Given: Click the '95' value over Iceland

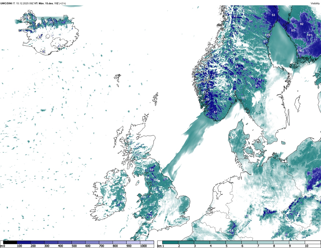Looking at the screenshot, I should [x=51, y=22].
